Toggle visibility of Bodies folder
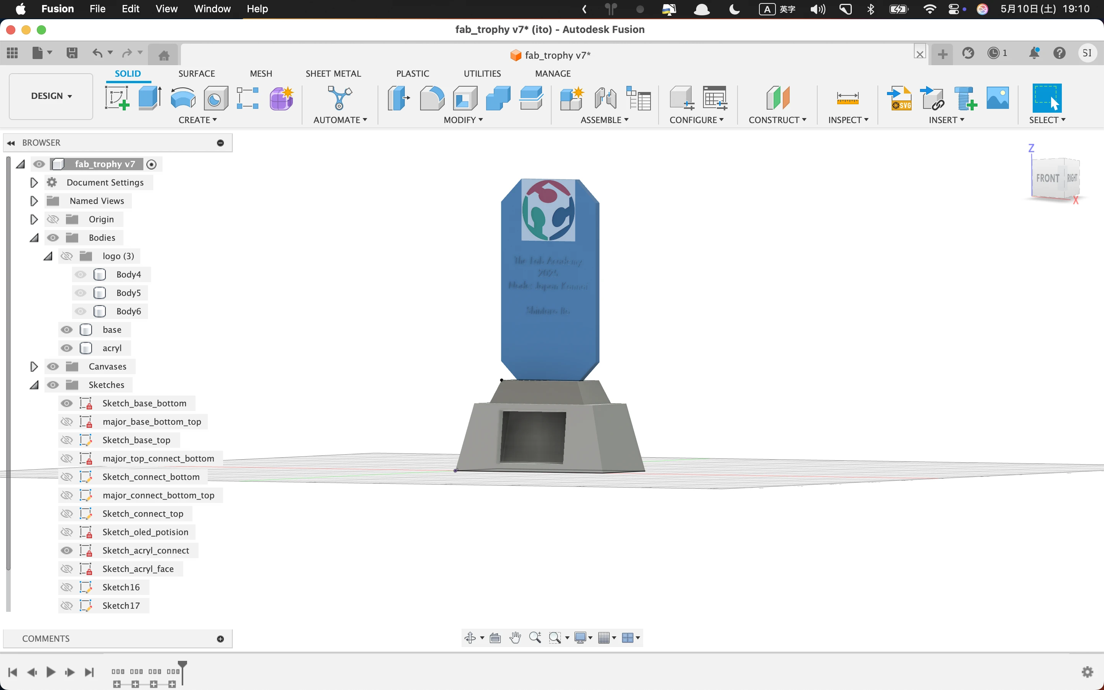The image size is (1104, 690). [53, 238]
